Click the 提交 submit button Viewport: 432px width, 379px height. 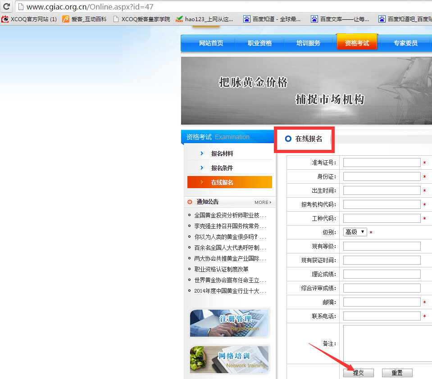[358, 372]
